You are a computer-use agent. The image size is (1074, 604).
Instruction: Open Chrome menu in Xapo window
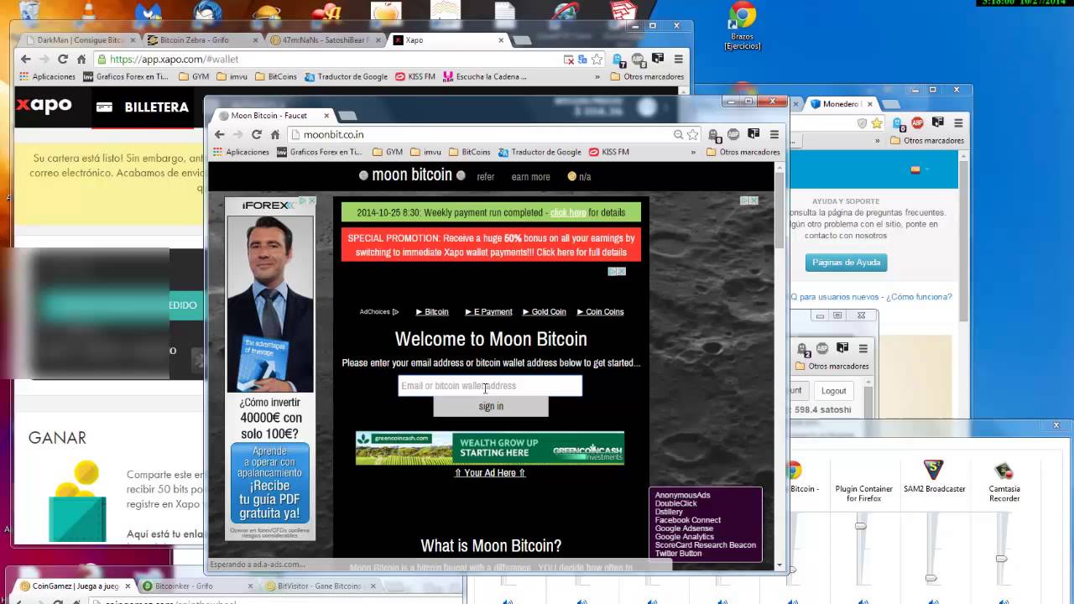point(678,60)
